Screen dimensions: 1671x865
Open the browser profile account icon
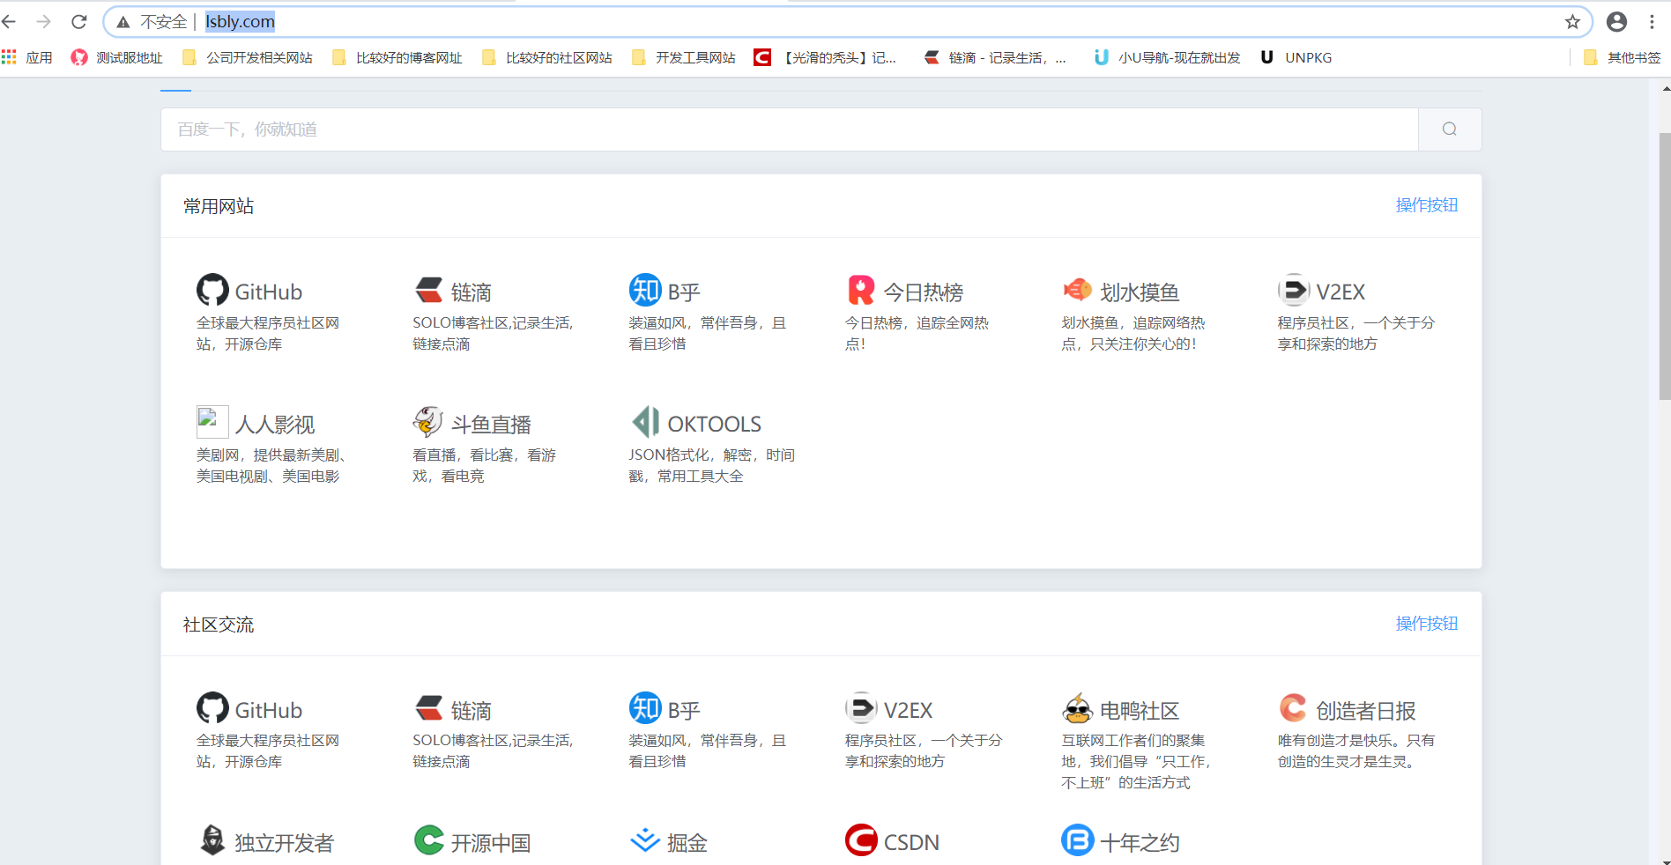1616,22
